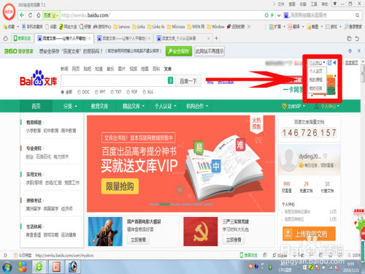Open the 文件 menu
Viewport: 365px width, 274px height.
[281, 4]
